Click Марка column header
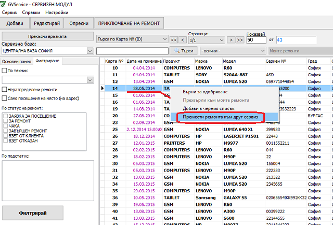Image resolution: width=333 pixels, height=225 pixels. [208, 61]
